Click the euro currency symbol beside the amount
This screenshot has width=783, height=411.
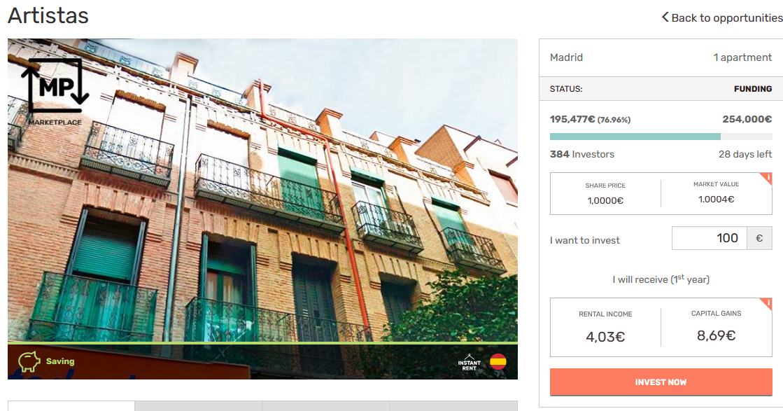click(759, 238)
